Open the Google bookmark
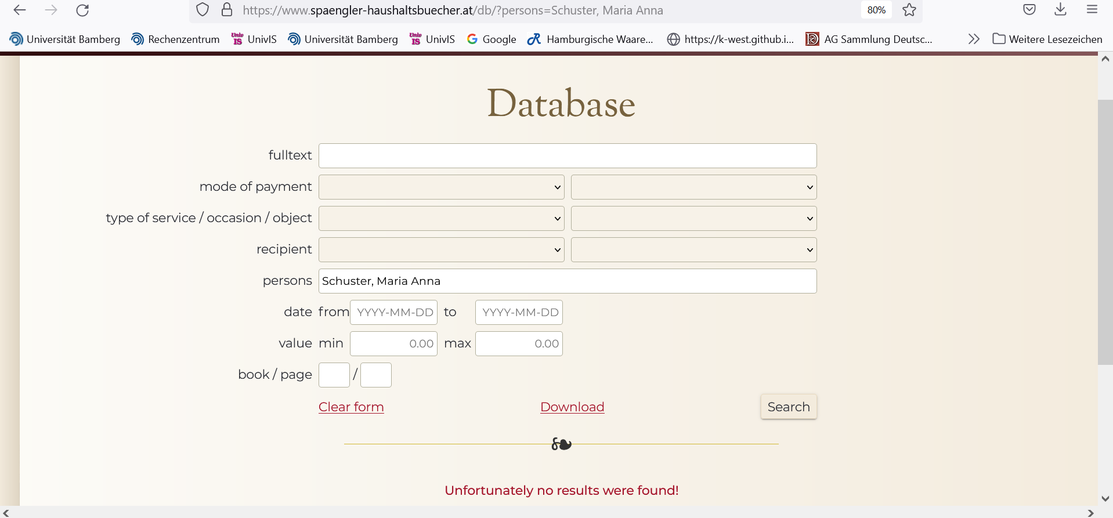The width and height of the screenshot is (1113, 518). (x=492, y=39)
